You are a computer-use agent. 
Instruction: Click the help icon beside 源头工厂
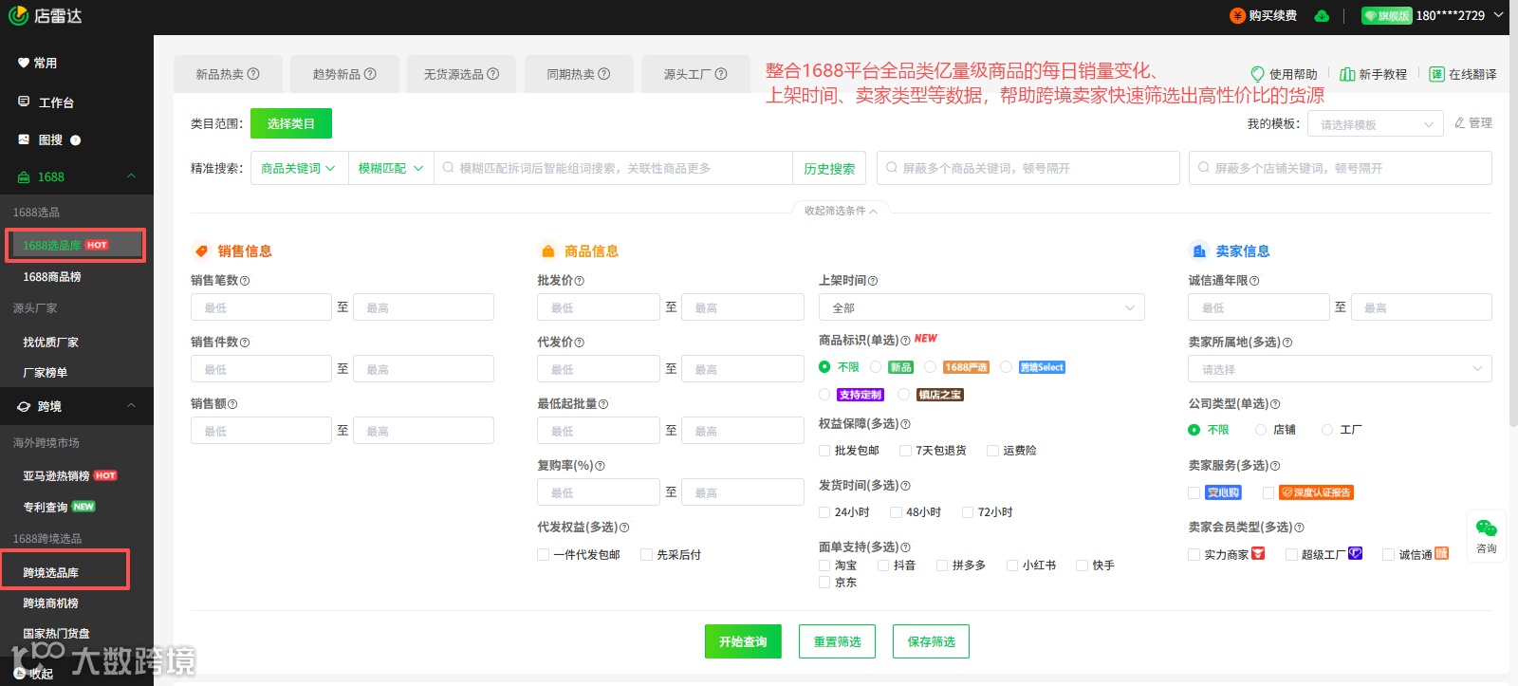pyautogui.click(x=721, y=74)
